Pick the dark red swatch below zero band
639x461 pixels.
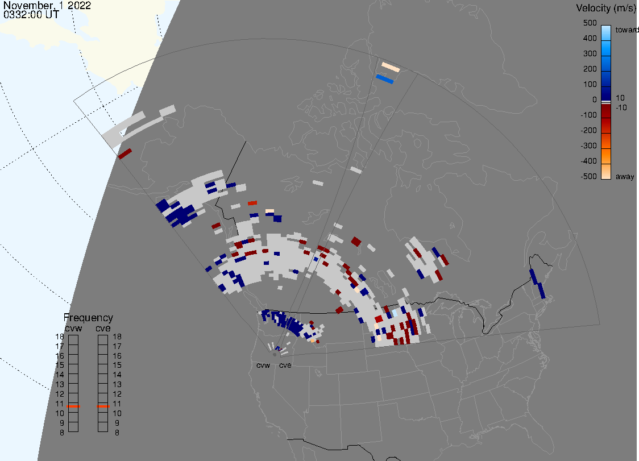[x=606, y=110]
